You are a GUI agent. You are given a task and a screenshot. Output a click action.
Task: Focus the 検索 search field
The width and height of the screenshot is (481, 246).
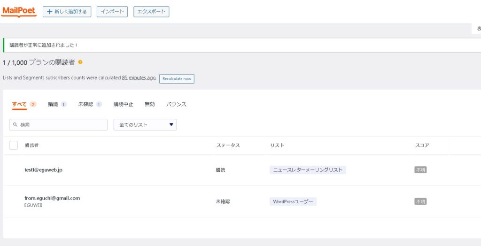pos(62,125)
